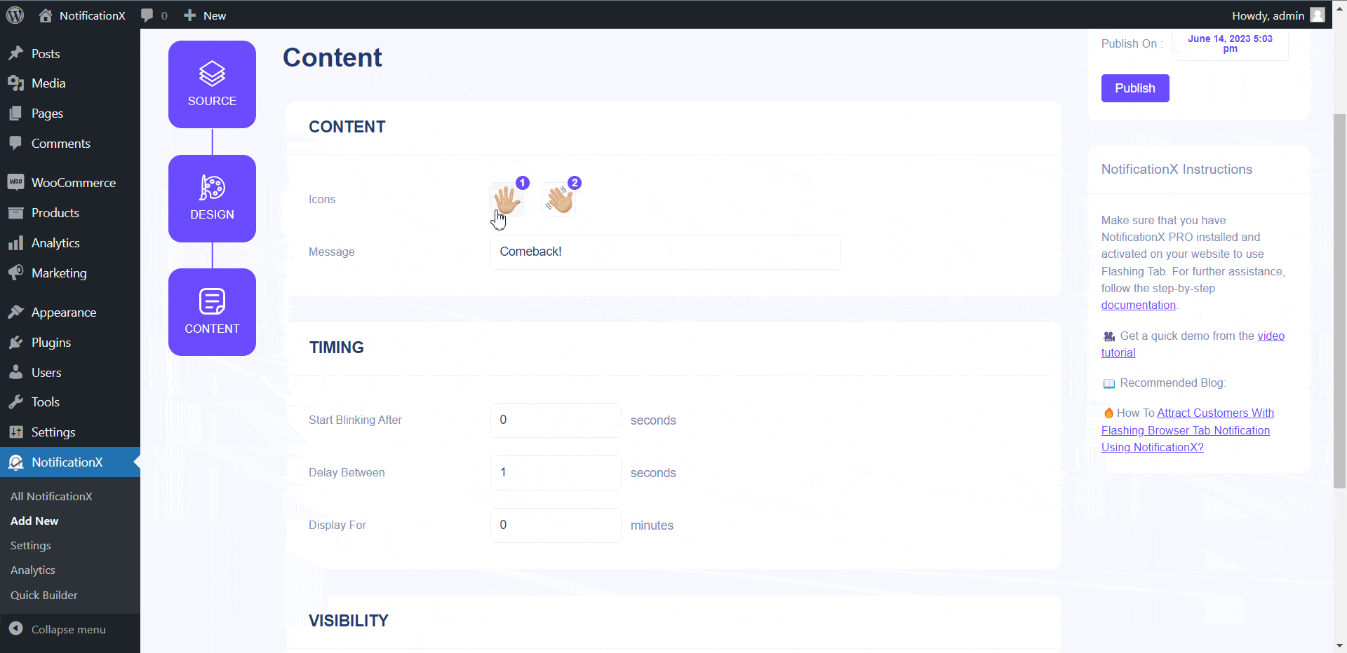
Task: Open Quick Builder submenu item
Action: 44,595
